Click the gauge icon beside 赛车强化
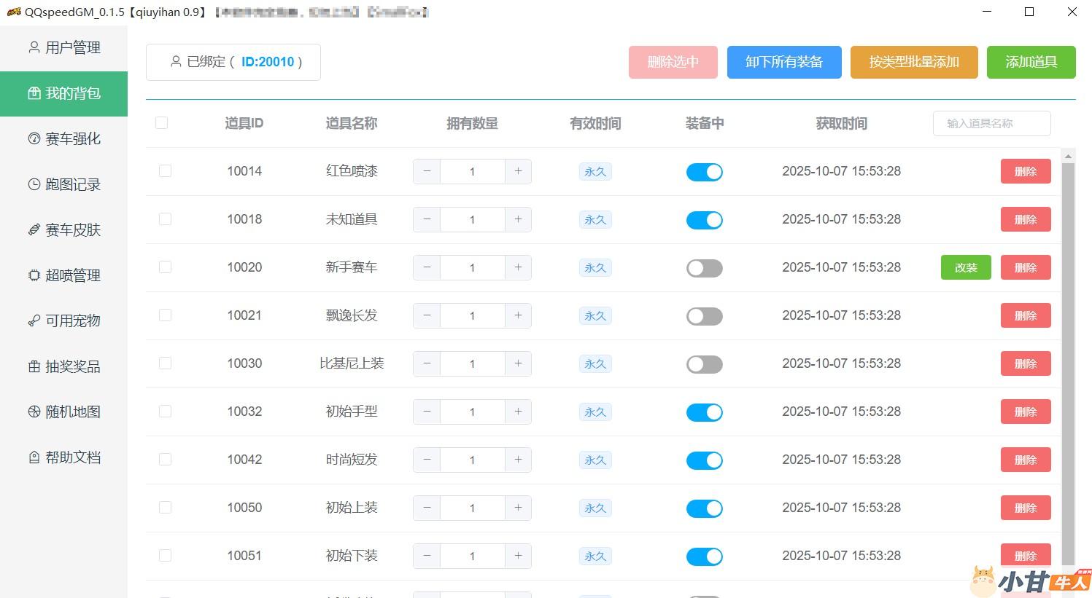 34,138
